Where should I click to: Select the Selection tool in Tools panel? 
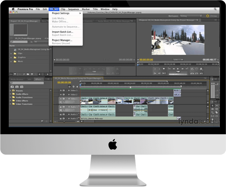(213, 106)
